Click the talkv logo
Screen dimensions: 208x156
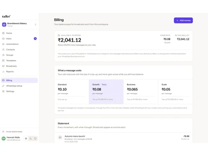[6, 16]
